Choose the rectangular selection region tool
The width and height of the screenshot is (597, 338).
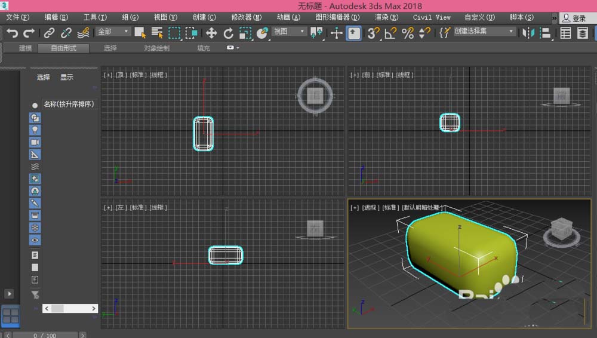(174, 33)
